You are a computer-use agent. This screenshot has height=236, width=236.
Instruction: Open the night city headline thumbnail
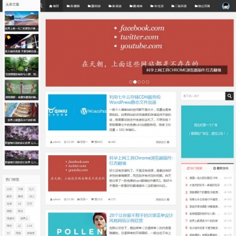tap(22, 44)
